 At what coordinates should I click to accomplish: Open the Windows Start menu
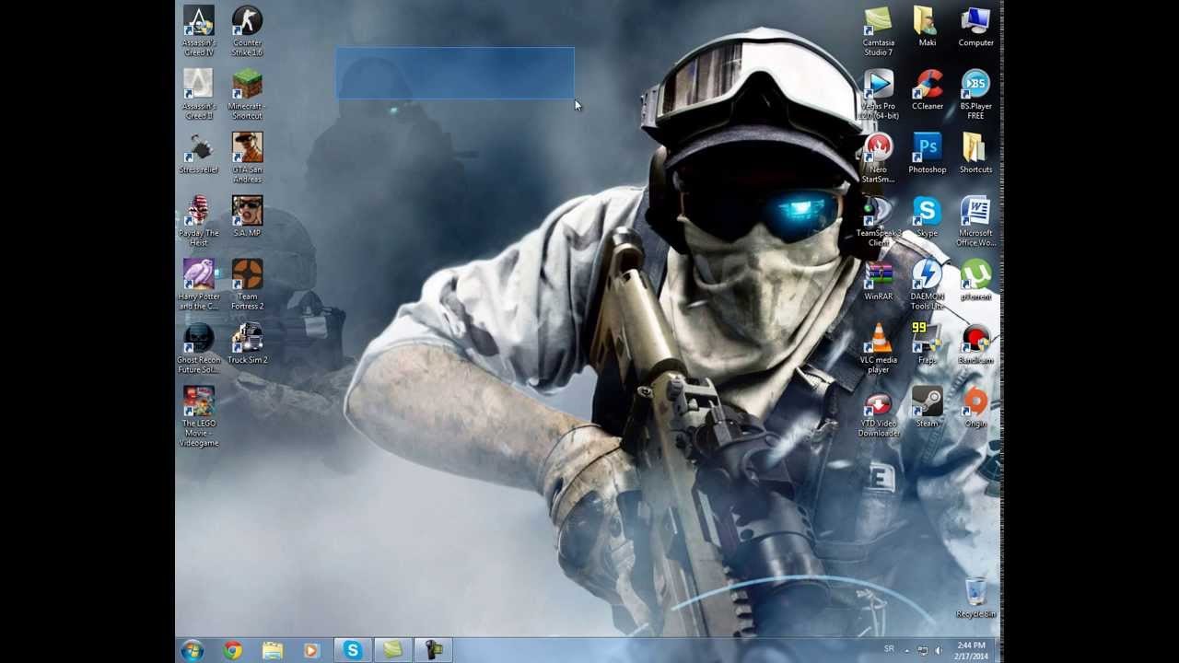(x=193, y=651)
